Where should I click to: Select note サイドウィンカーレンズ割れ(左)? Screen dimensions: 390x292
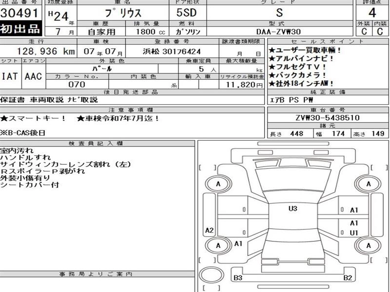(x=65, y=164)
